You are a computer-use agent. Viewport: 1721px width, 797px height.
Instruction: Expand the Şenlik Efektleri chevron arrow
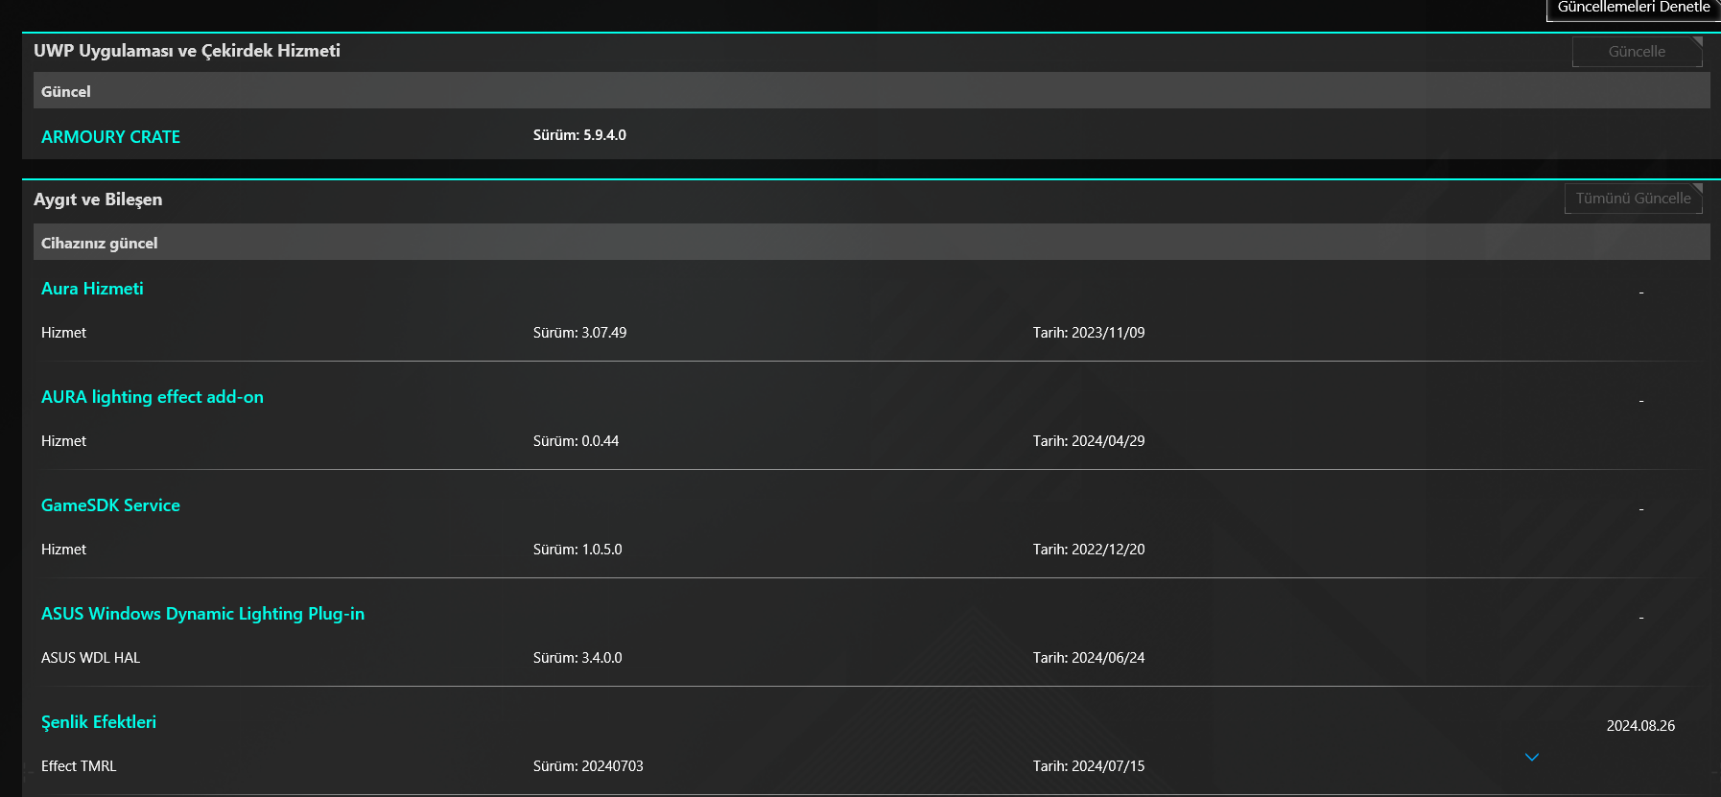click(x=1532, y=757)
